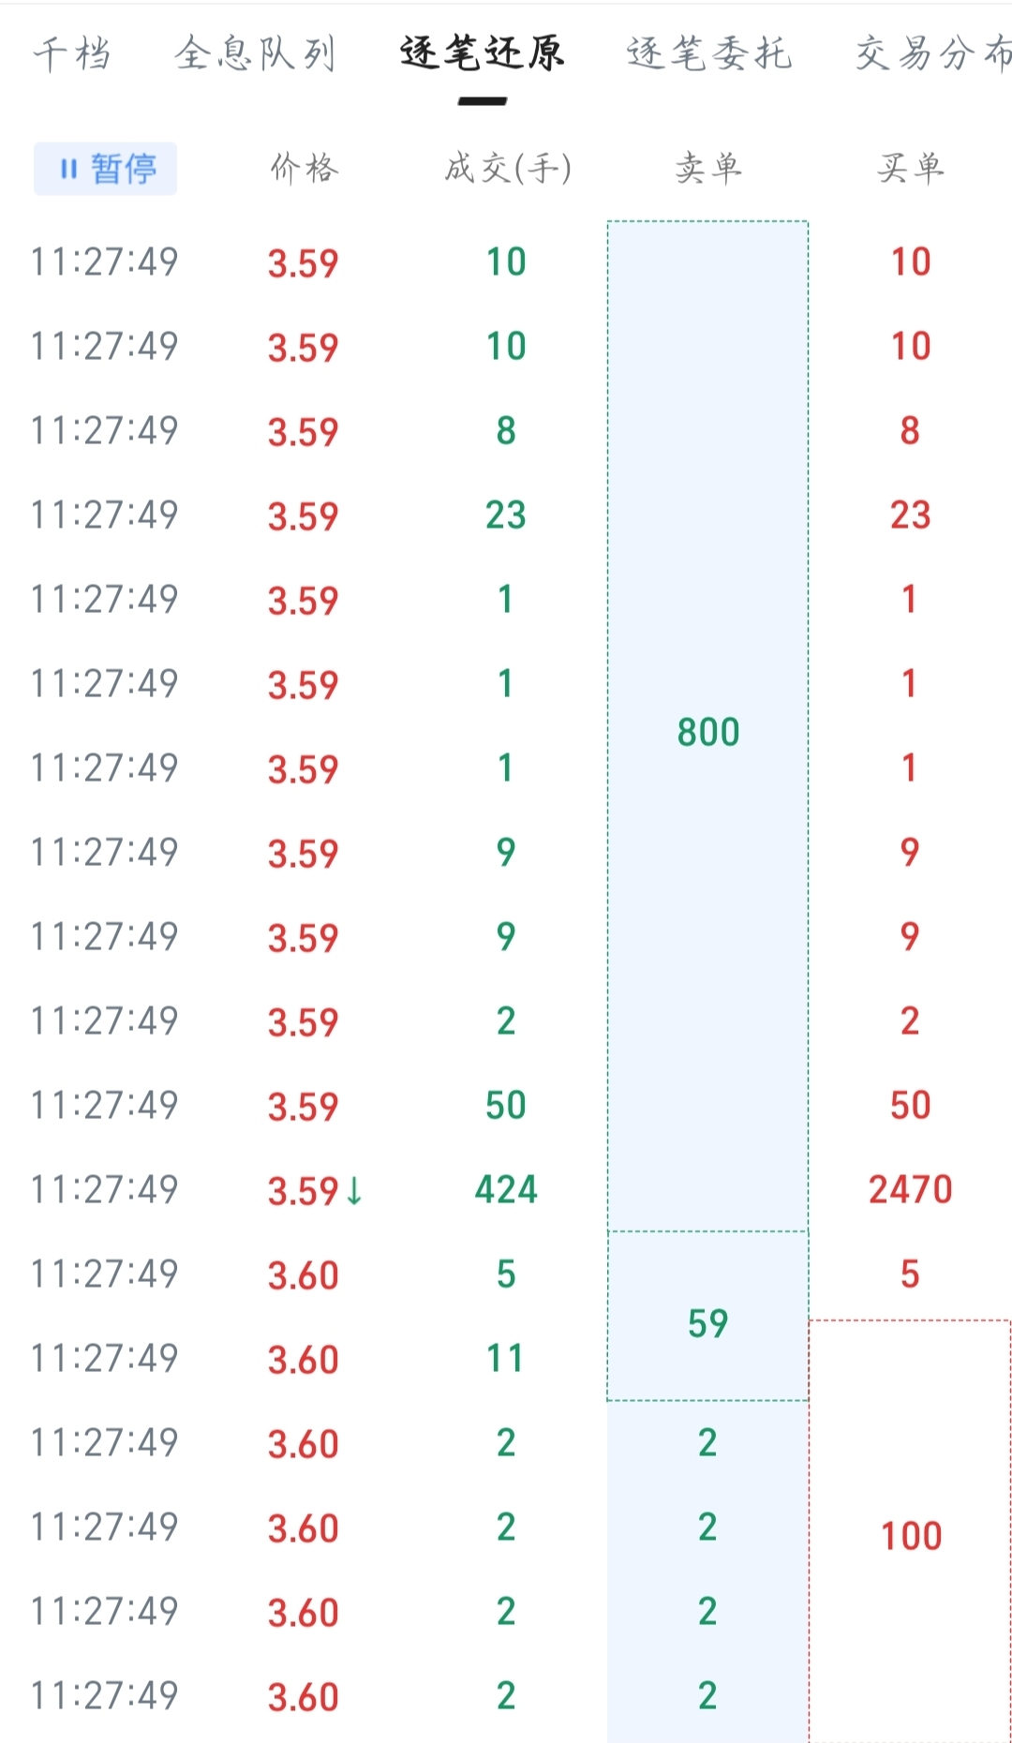Screen dimensions: 1012x1743
Task: Switch to 交易分布 tab
Action: click(932, 53)
